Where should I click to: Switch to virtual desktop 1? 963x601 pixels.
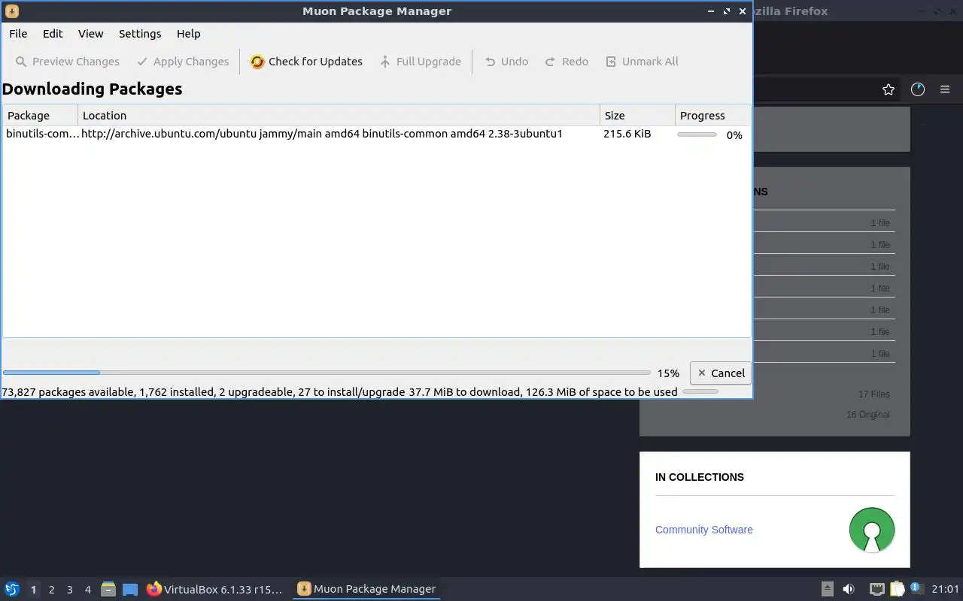pyautogui.click(x=33, y=589)
